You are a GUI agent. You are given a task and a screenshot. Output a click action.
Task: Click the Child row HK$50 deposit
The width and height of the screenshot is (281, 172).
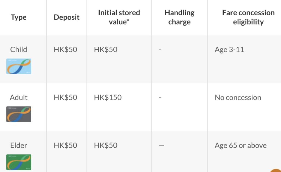65,49
